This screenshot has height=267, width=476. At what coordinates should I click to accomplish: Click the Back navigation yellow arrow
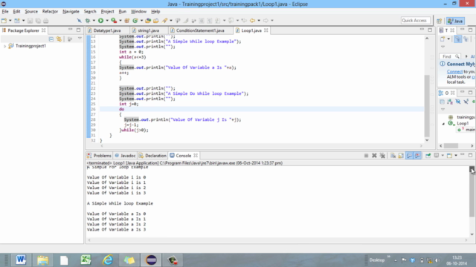(x=252, y=21)
